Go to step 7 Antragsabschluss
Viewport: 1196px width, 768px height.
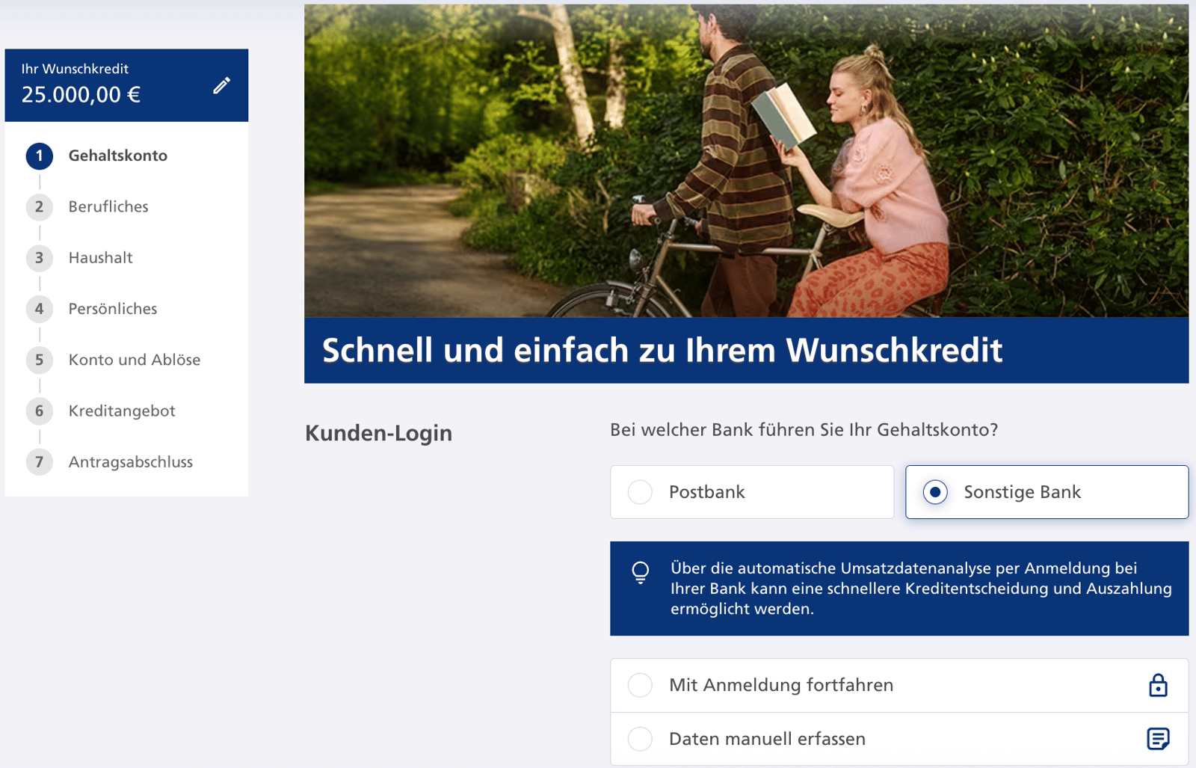[110, 462]
